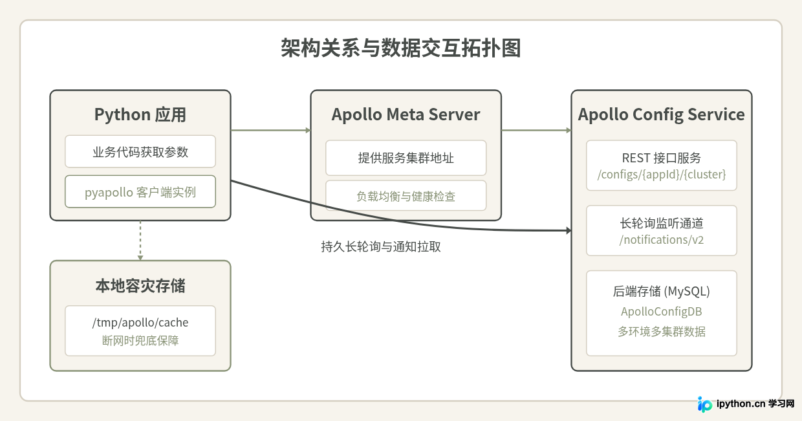The height and width of the screenshot is (421, 802).
Task: Click the REST 接口服务 label
Action: pyautogui.click(x=662, y=158)
